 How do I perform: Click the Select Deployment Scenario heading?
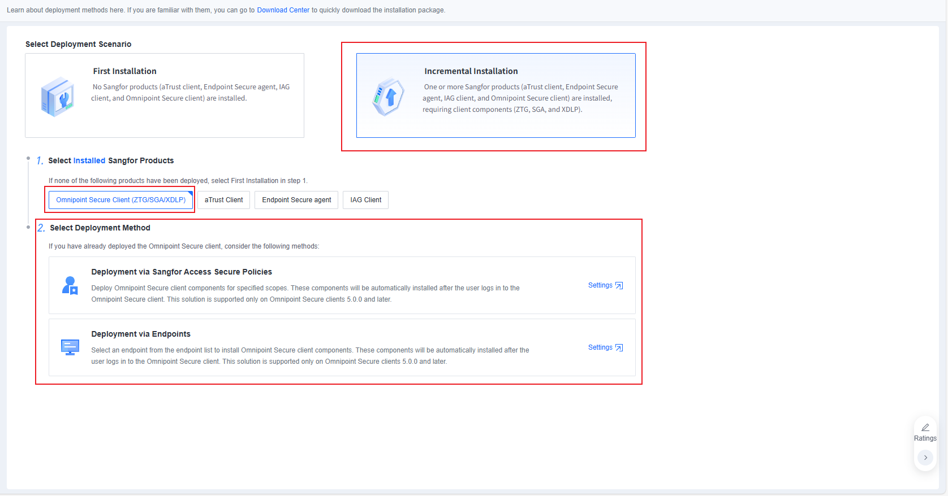[78, 44]
